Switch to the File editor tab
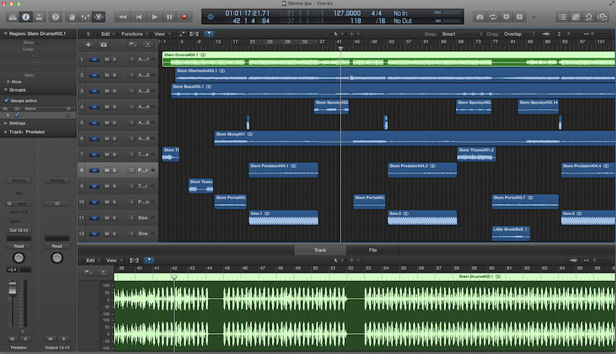This screenshot has width=616, height=354. coord(373,250)
